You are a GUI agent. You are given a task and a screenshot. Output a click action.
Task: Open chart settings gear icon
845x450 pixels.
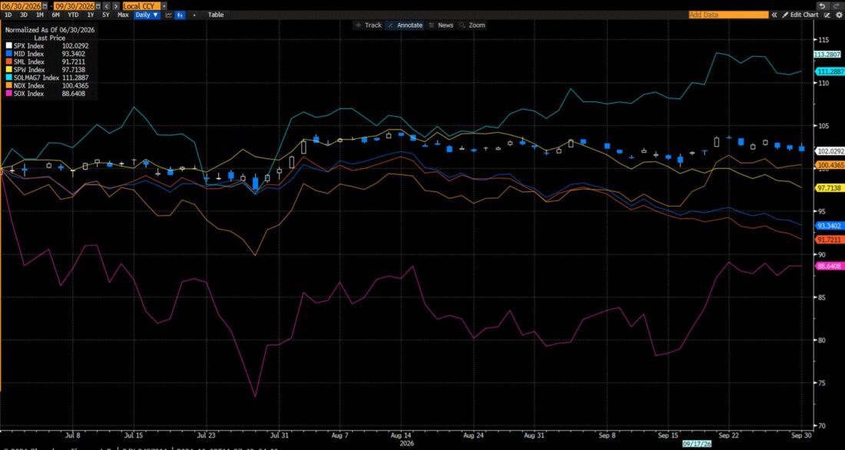tap(839, 15)
